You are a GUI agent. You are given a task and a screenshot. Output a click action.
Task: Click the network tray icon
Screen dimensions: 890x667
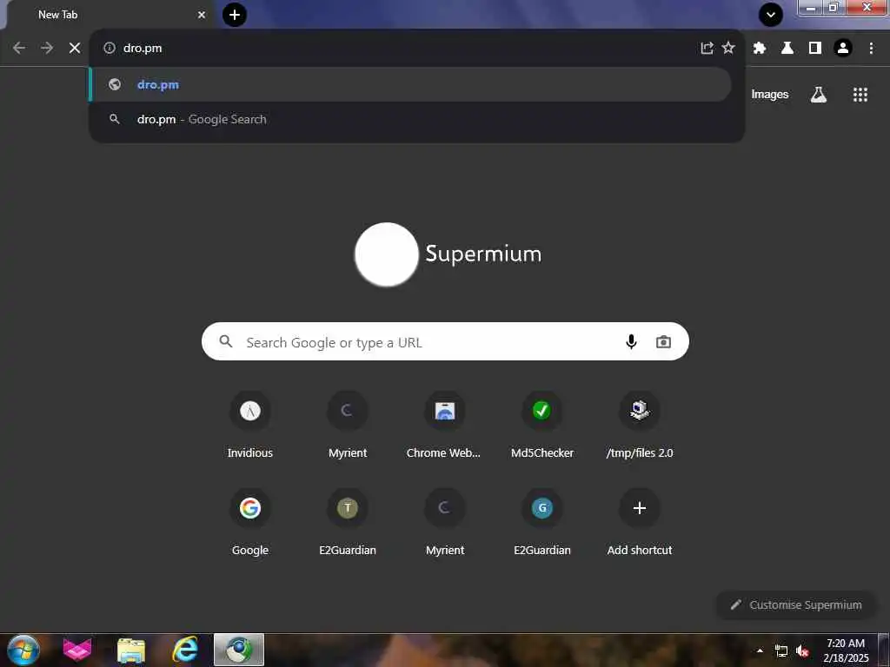pos(781,651)
